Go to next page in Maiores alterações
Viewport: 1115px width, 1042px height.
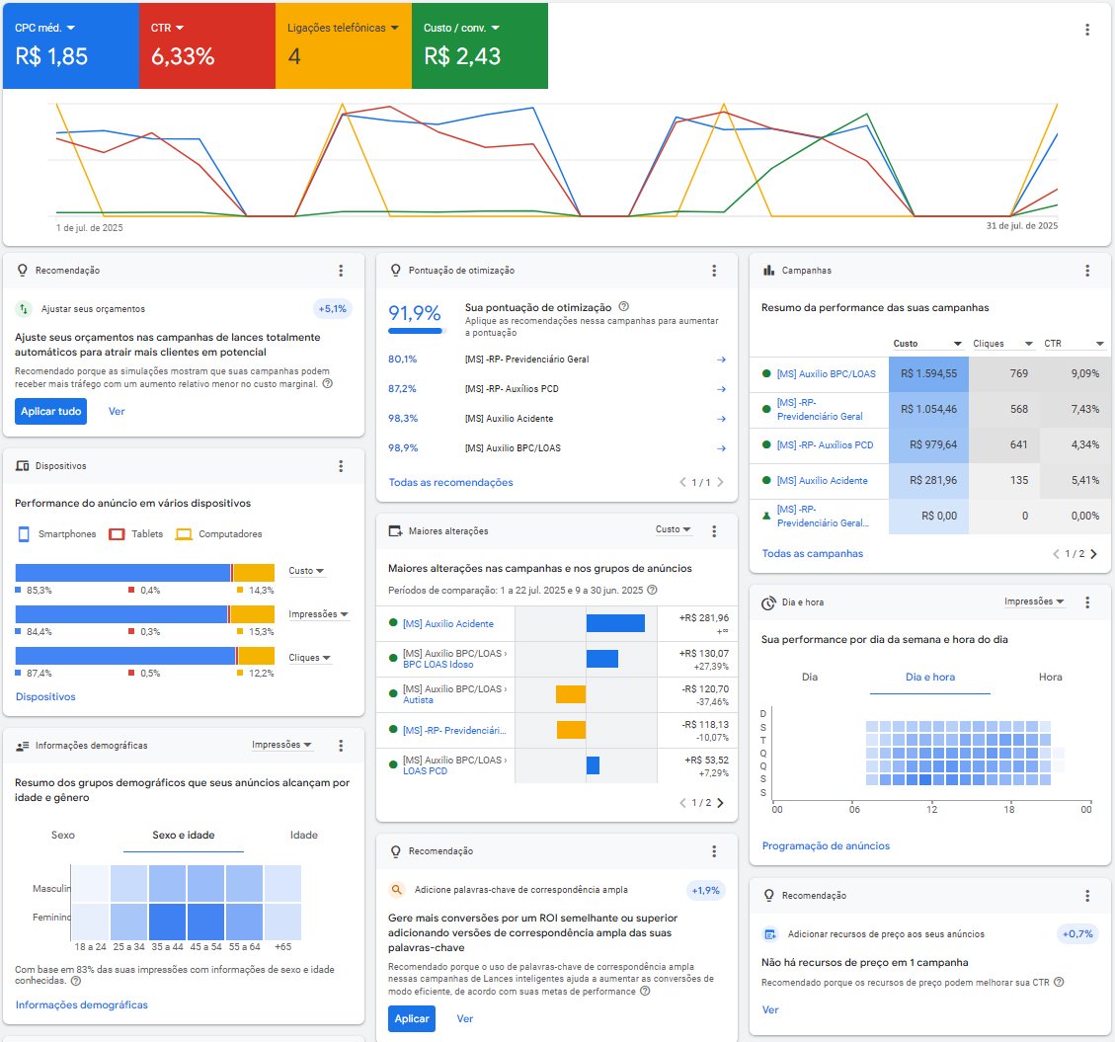720,803
